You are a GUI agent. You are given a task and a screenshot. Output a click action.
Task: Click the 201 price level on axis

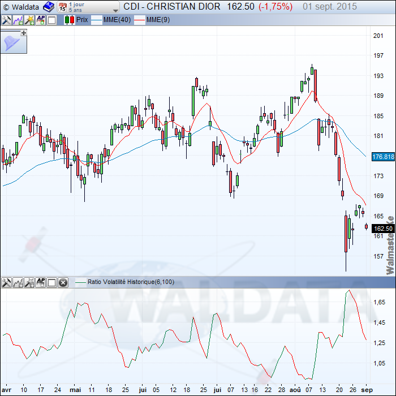click(x=378, y=36)
